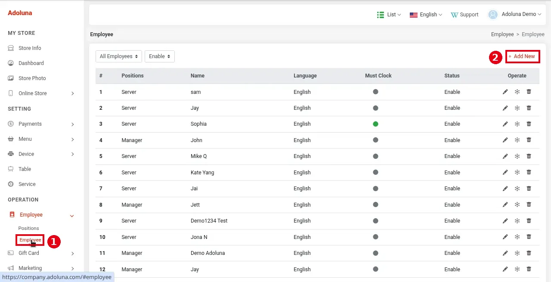Click the snowflake icon for John
The image size is (551, 282).
(517, 140)
